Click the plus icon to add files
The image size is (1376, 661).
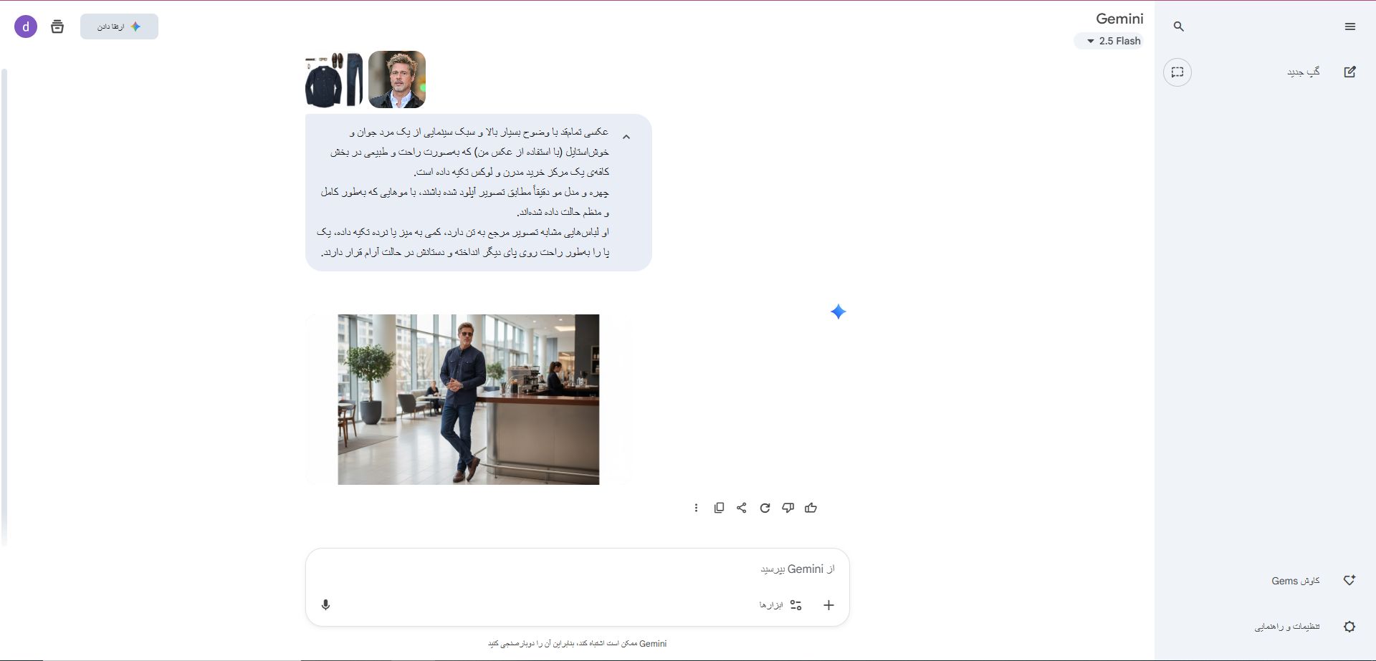pyautogui.click(x=828, y=605)
